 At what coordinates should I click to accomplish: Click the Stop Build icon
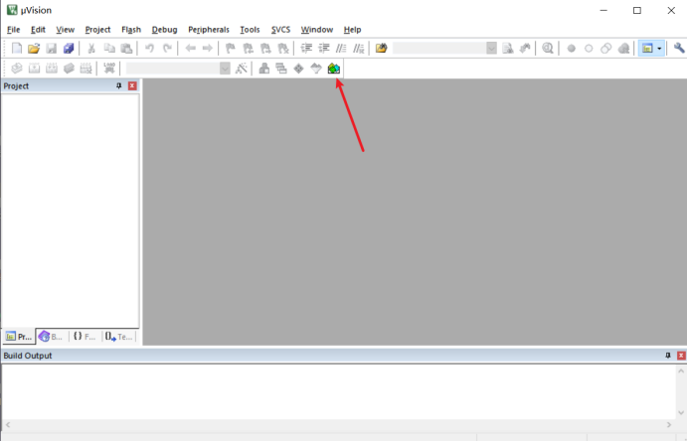pyautogui.click(x=86, y=69)
